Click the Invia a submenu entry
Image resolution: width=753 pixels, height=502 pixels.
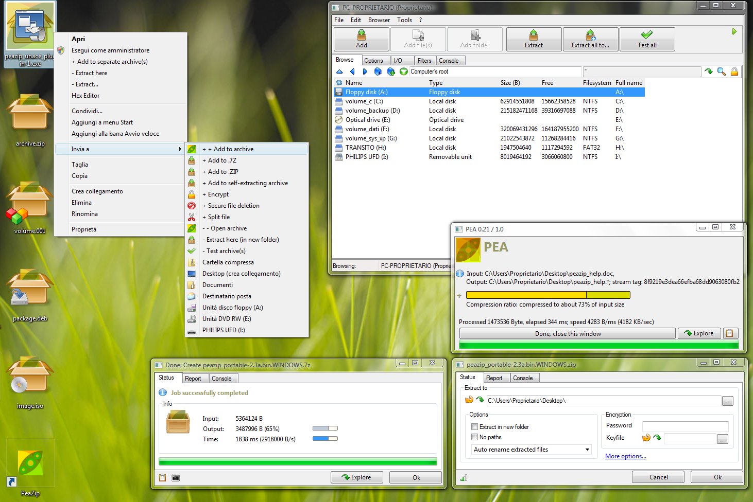pos(121,149)
